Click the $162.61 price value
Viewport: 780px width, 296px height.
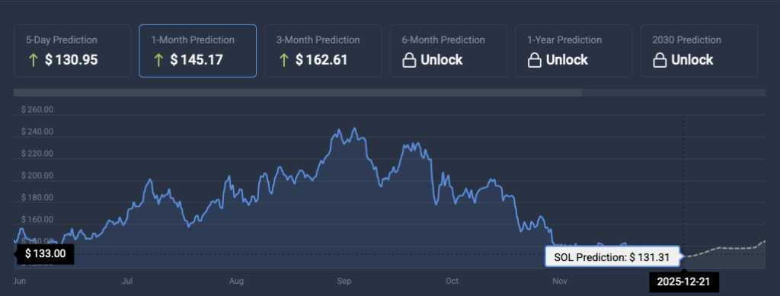[x=322, y=60]
